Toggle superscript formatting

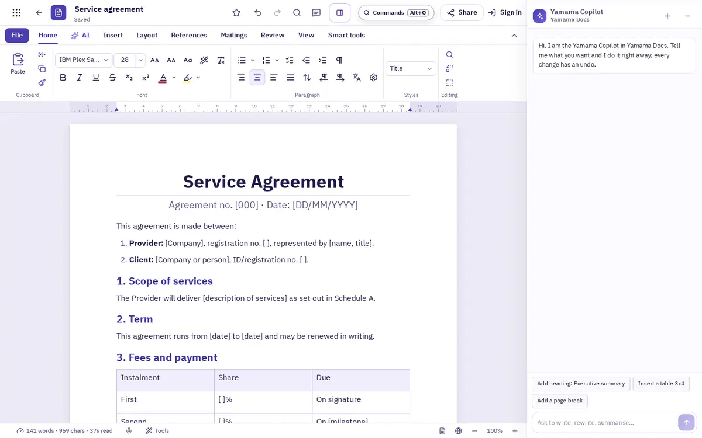click(x=146, y=77)
